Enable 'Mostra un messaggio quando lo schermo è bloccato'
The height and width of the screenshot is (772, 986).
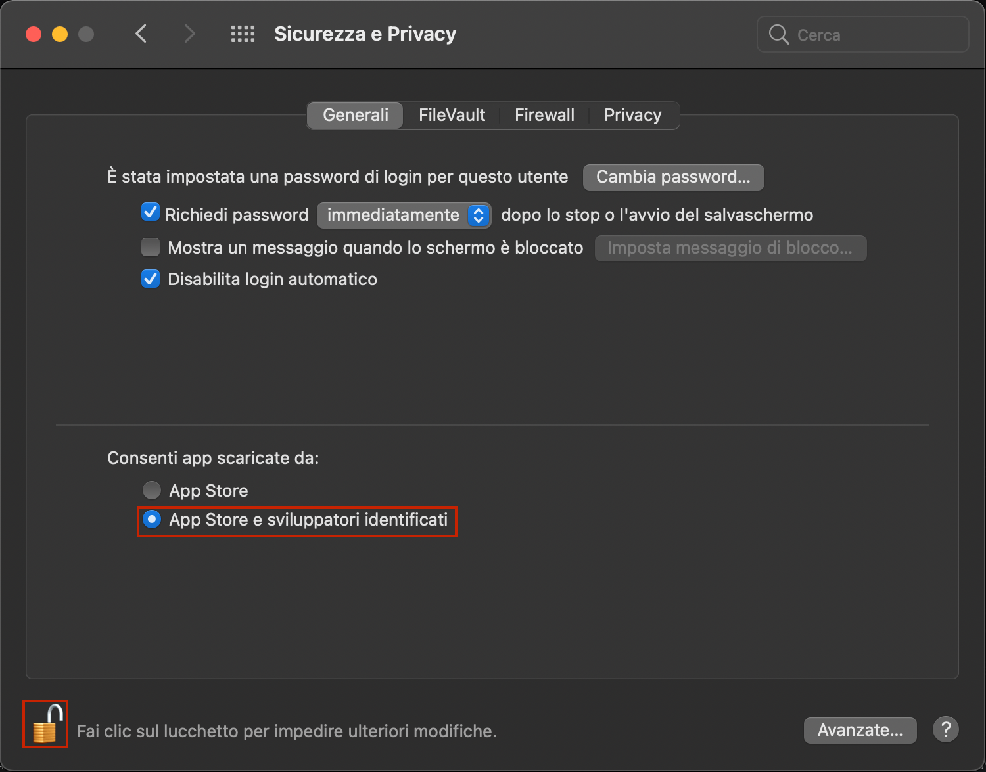click(x=151, y=247)
